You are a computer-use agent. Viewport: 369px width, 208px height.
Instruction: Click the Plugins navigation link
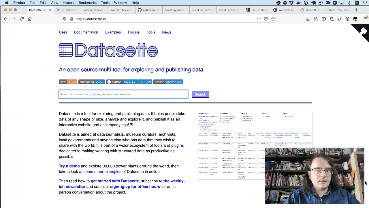pos(133,32)
